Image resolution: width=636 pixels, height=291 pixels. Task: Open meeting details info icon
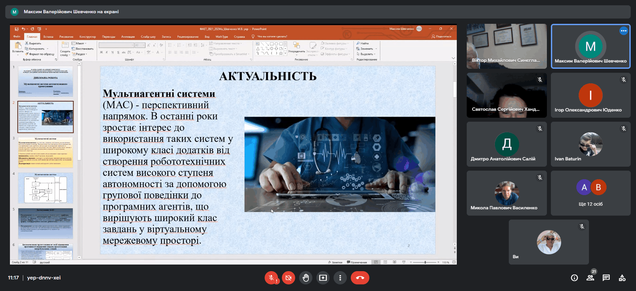click(x=574, y=278)
